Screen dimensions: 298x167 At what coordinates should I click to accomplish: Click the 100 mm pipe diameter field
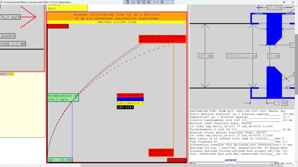(206, 56)
